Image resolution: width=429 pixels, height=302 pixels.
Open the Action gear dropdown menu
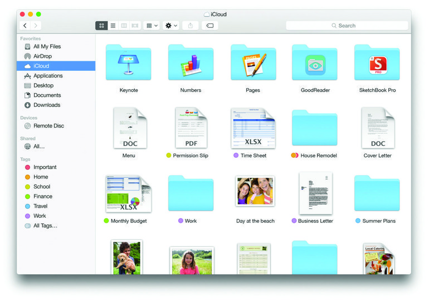pyautogui.click(x=170, y=26)
